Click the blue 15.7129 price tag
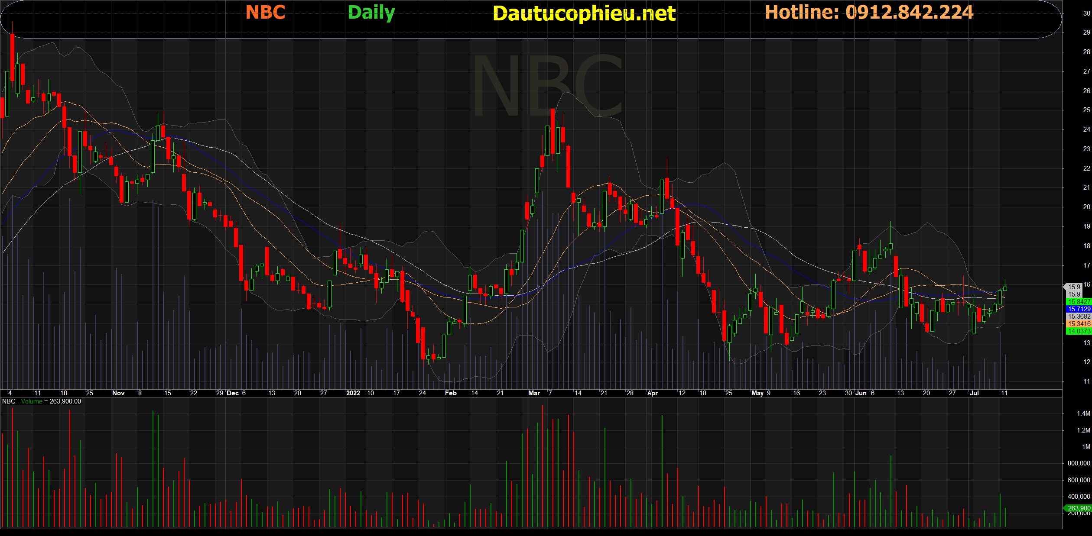The image size is (1092, 536). pyautogui.click(x=1078, y=309)
